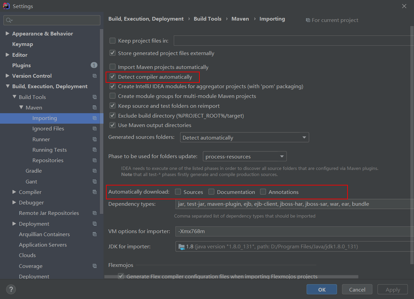Check the Sources auto-download box
The width and height of the screenshot is (414, 299).
coord(178,192)
